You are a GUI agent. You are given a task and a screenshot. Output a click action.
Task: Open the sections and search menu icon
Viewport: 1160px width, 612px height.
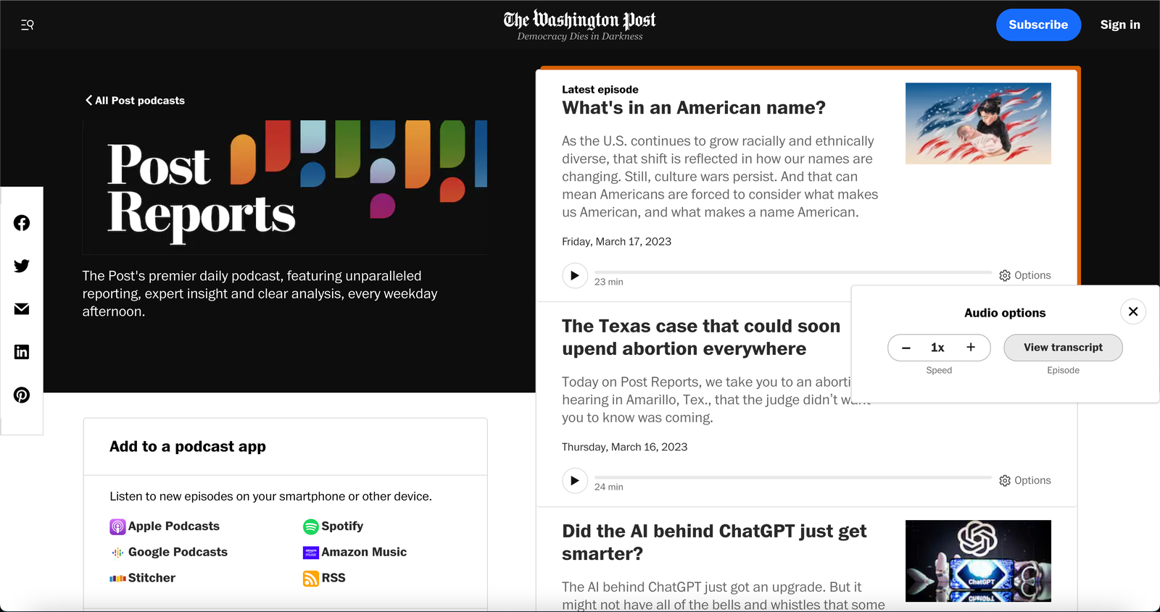(x=28, y=25)
